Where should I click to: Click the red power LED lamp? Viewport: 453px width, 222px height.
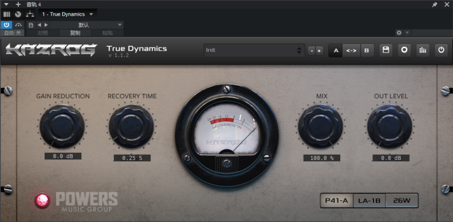(x=42, y=200)
